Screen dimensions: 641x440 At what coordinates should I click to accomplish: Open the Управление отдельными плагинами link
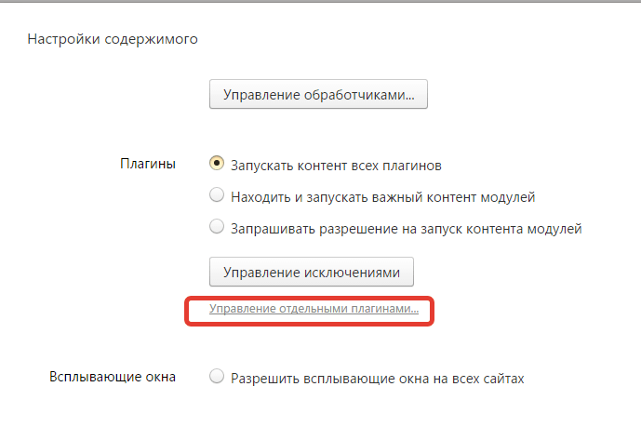(x=314, y=308)
